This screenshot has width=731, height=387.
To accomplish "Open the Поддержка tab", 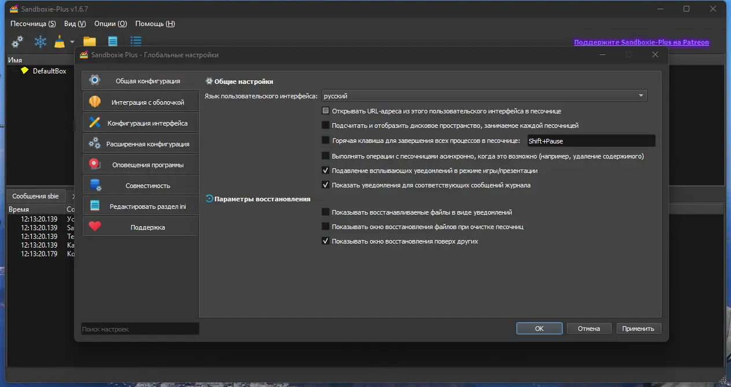I will [x=141, y=227].
